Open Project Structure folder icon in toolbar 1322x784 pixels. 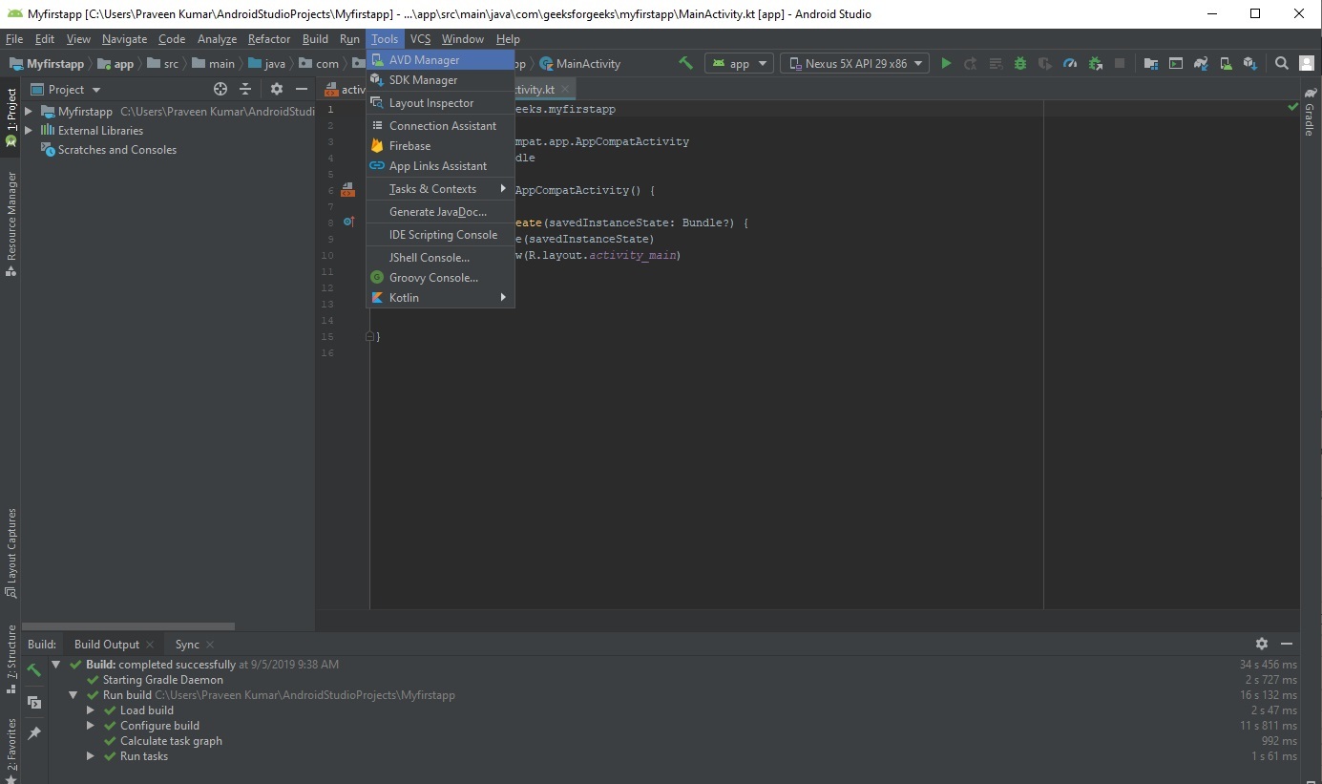click(x=1151, y=64)
